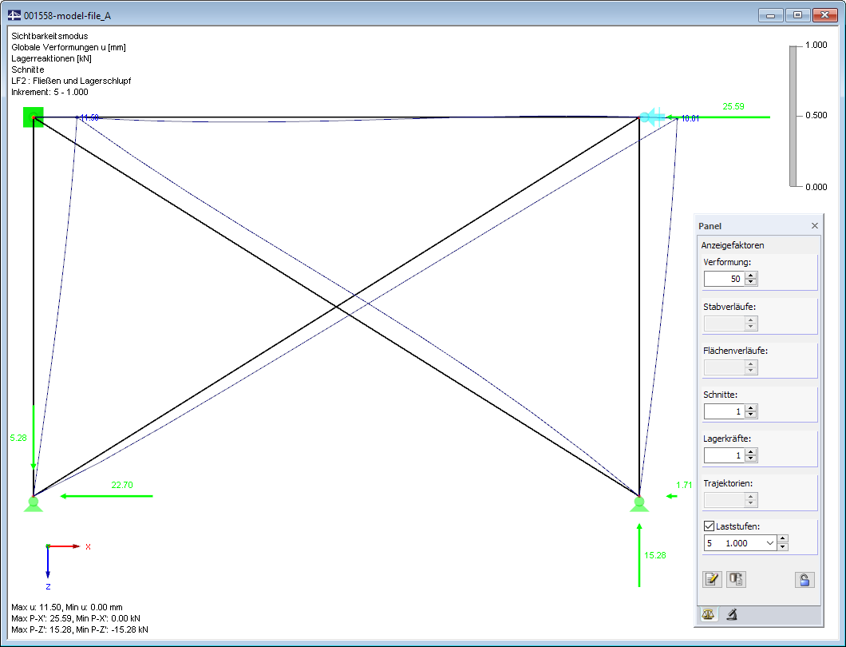Select the green fixed support symbol

click(32, 117)
